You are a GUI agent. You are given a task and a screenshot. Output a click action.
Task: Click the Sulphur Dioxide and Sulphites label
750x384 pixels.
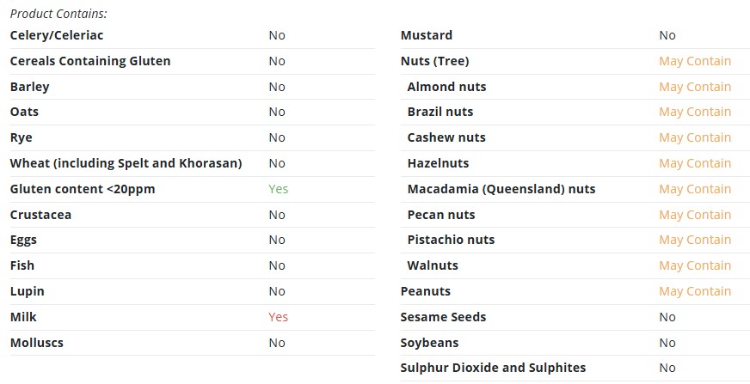(493, 368)
